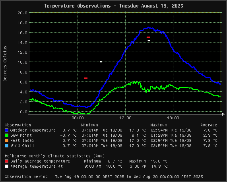
Task: Click the 12:00 x-axis label
Action: (x=125, y=118)
